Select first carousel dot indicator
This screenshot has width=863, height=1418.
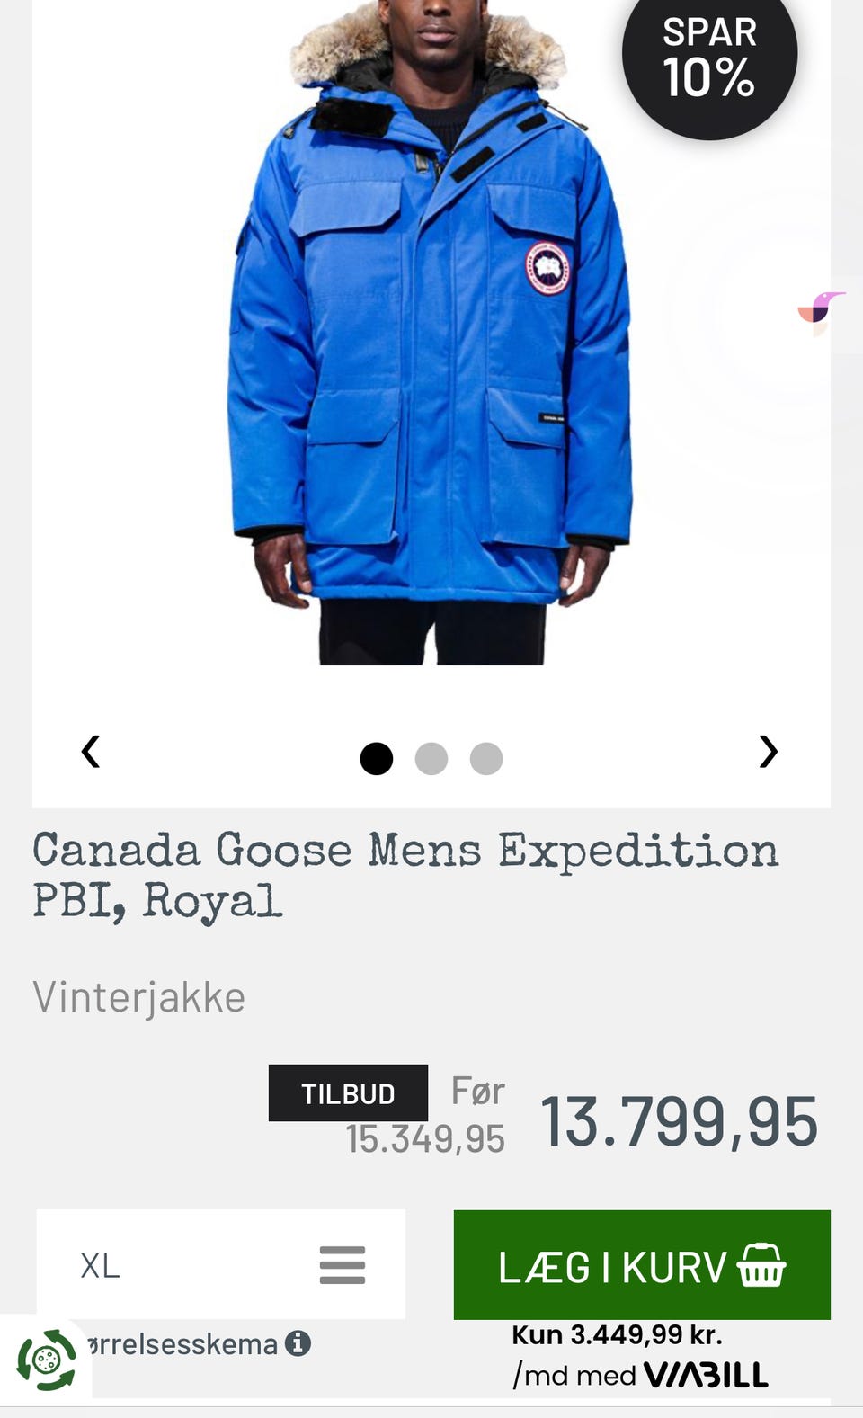tap(377, 759)
